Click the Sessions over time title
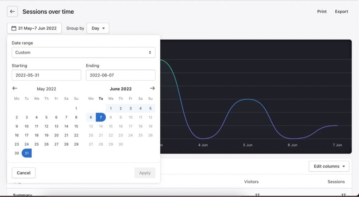The height and width of the screenshot is (197, 359). coord(48,12)
